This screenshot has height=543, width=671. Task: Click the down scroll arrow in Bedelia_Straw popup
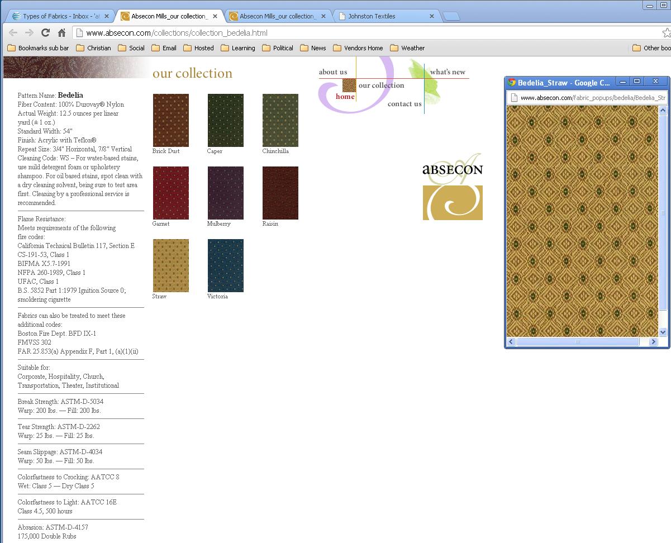click(663, 332)
